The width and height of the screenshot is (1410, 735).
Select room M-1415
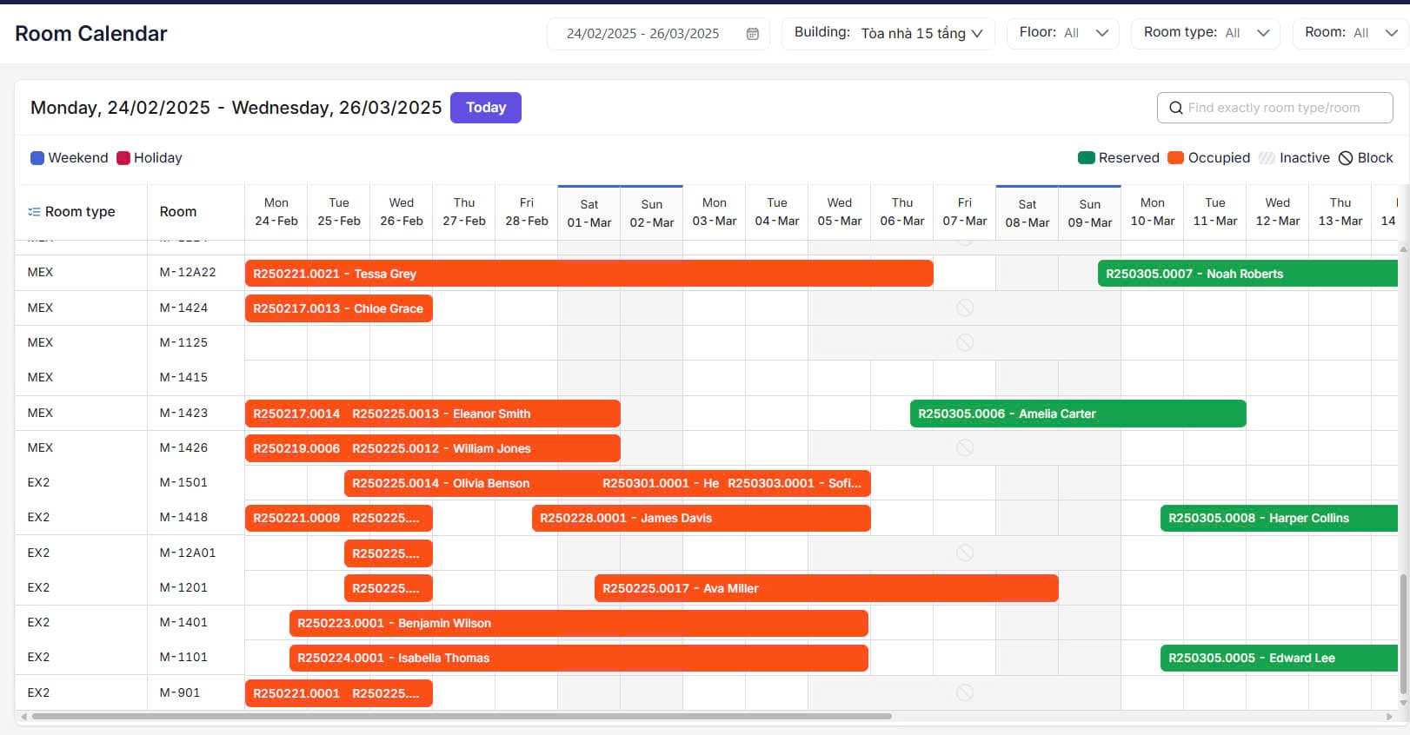pos(184,377)
